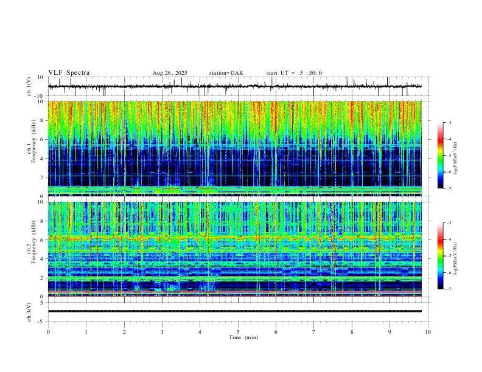482x372 pixels.
Task: Click the ch.1 PSD color scale bar
Action: pos(441,156)
